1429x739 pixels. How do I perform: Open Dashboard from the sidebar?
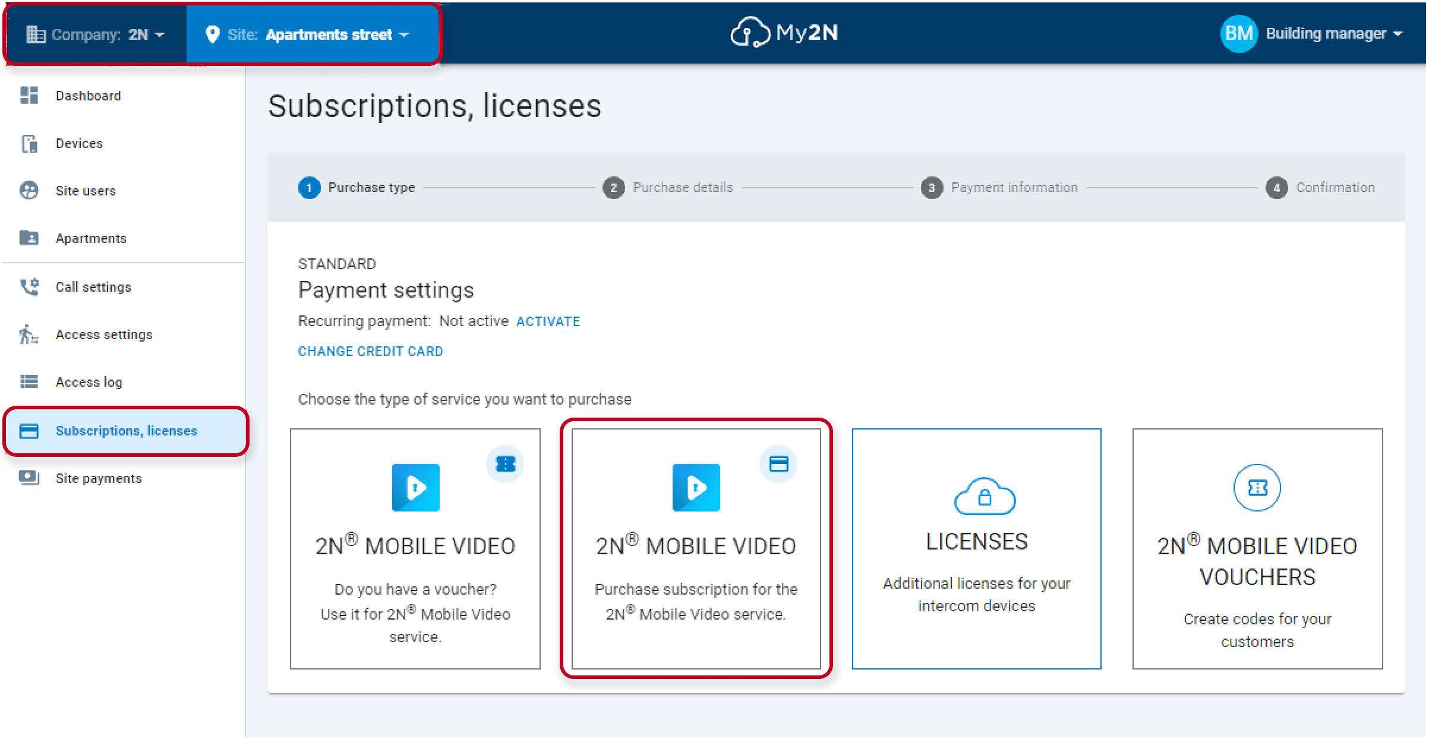tap(124, 96)
